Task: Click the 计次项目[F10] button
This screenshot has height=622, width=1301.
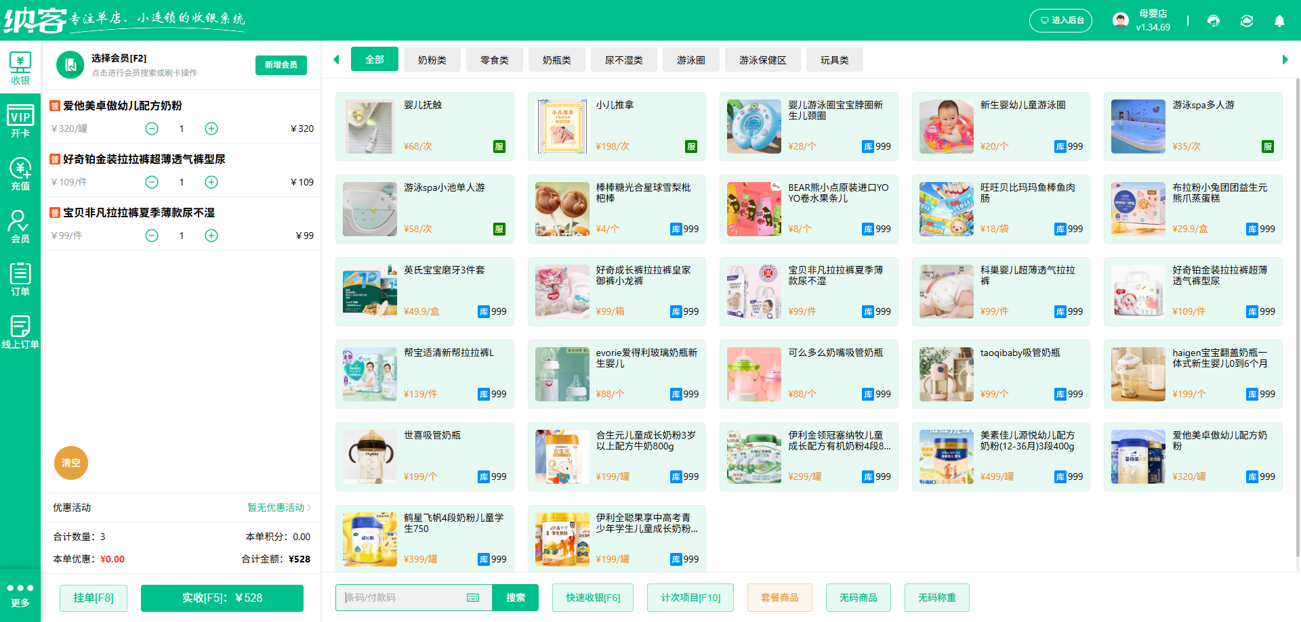Action: pyautogui.click(x=690, y=598)
